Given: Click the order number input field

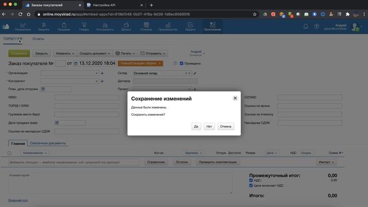Looking at the screenshot, I should [60, 63].
